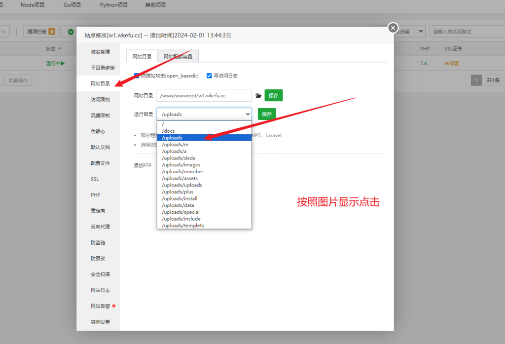Toggle the 防跨站攻击 open_basedir checkbox
Screen dimensions: 505x344
click(137, 76)
